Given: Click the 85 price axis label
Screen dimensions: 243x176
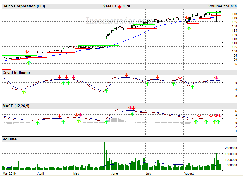Looking at the screenshot, I should [235, 64].
